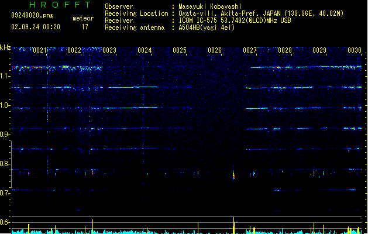Select the filename 09240020.png
Viewport: 368px width, 234px height.
pyautogui.click(x=32, y=15)
